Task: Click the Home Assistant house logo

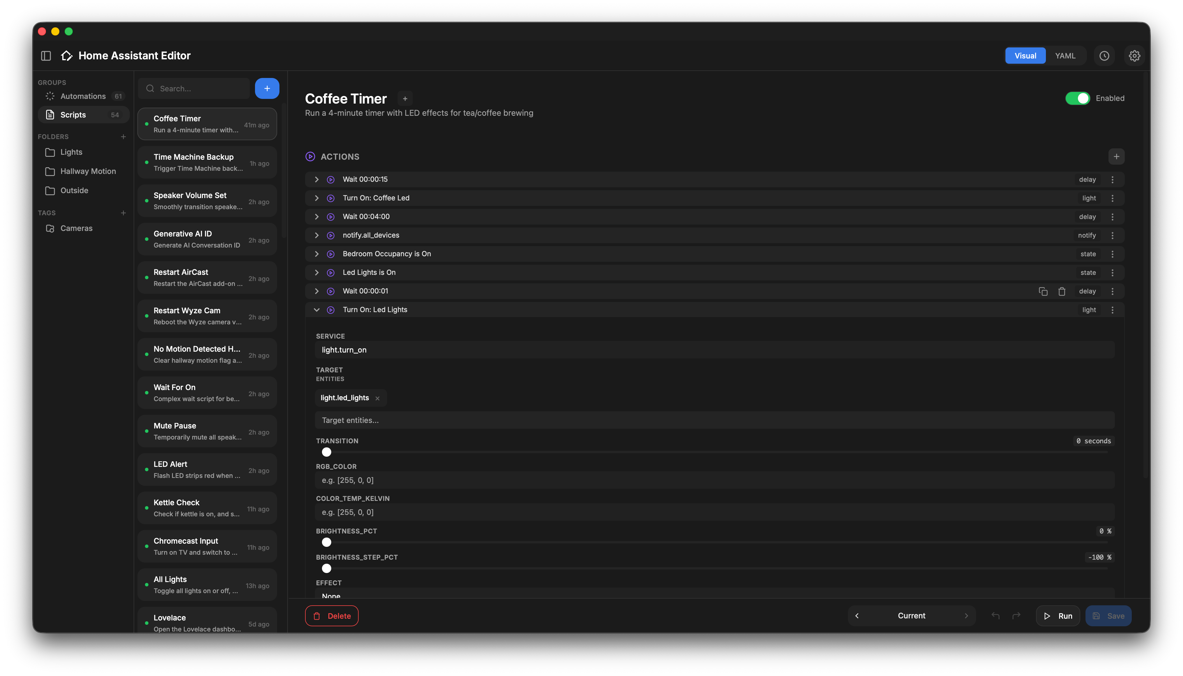Action: point(66,56)
